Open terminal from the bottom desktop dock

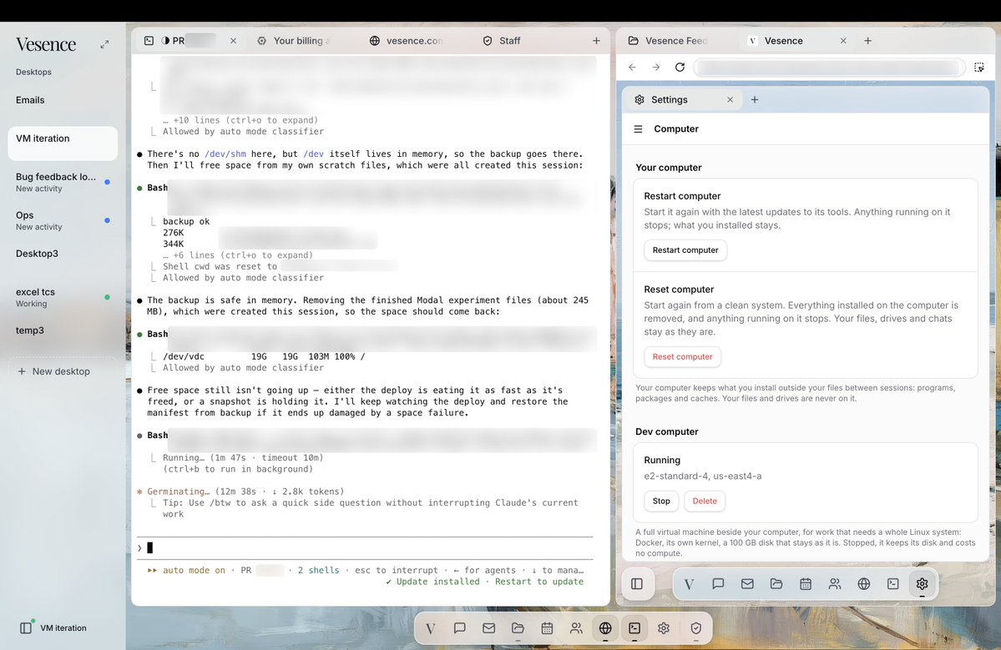[634, 628]
